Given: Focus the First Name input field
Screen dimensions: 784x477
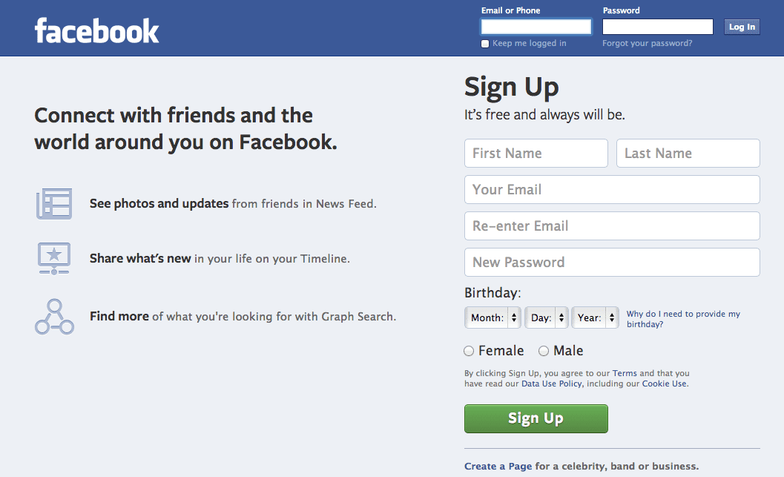Looking at the screenshot, I should coord(536,153).
